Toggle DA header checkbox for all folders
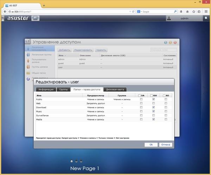This screenshot has width=211, height=175. (139, 96)
